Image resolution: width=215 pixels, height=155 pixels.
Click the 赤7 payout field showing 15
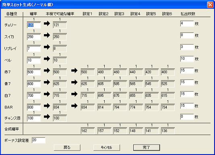(x=187, y=71)
